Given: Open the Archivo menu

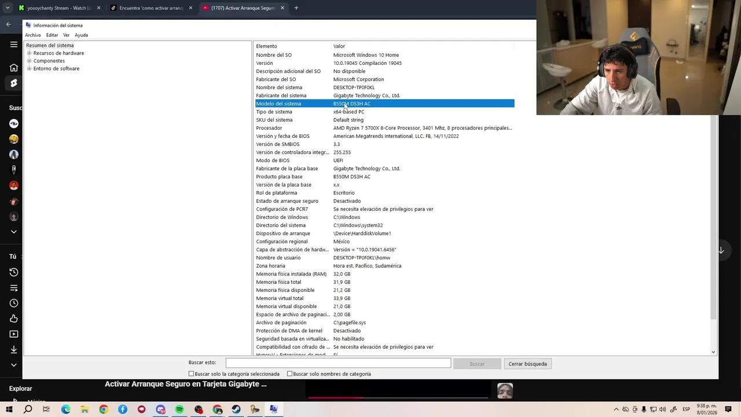Looking at the screenshot, I should [x=33, y=35].
